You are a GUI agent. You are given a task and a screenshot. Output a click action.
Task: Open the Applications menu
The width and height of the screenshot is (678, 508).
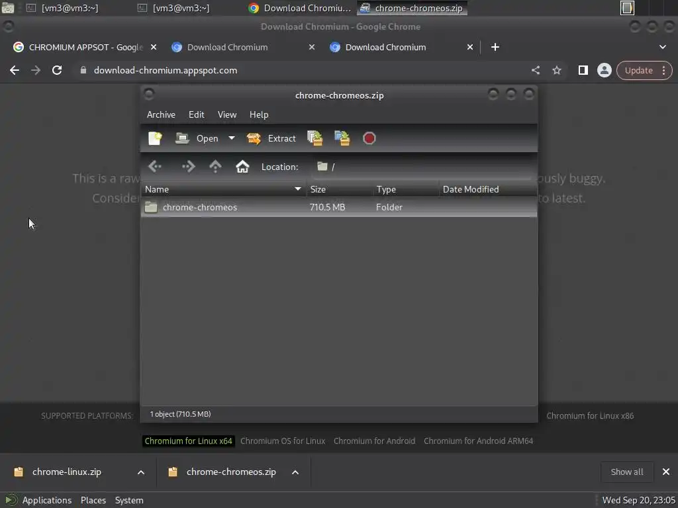point(47,500)
